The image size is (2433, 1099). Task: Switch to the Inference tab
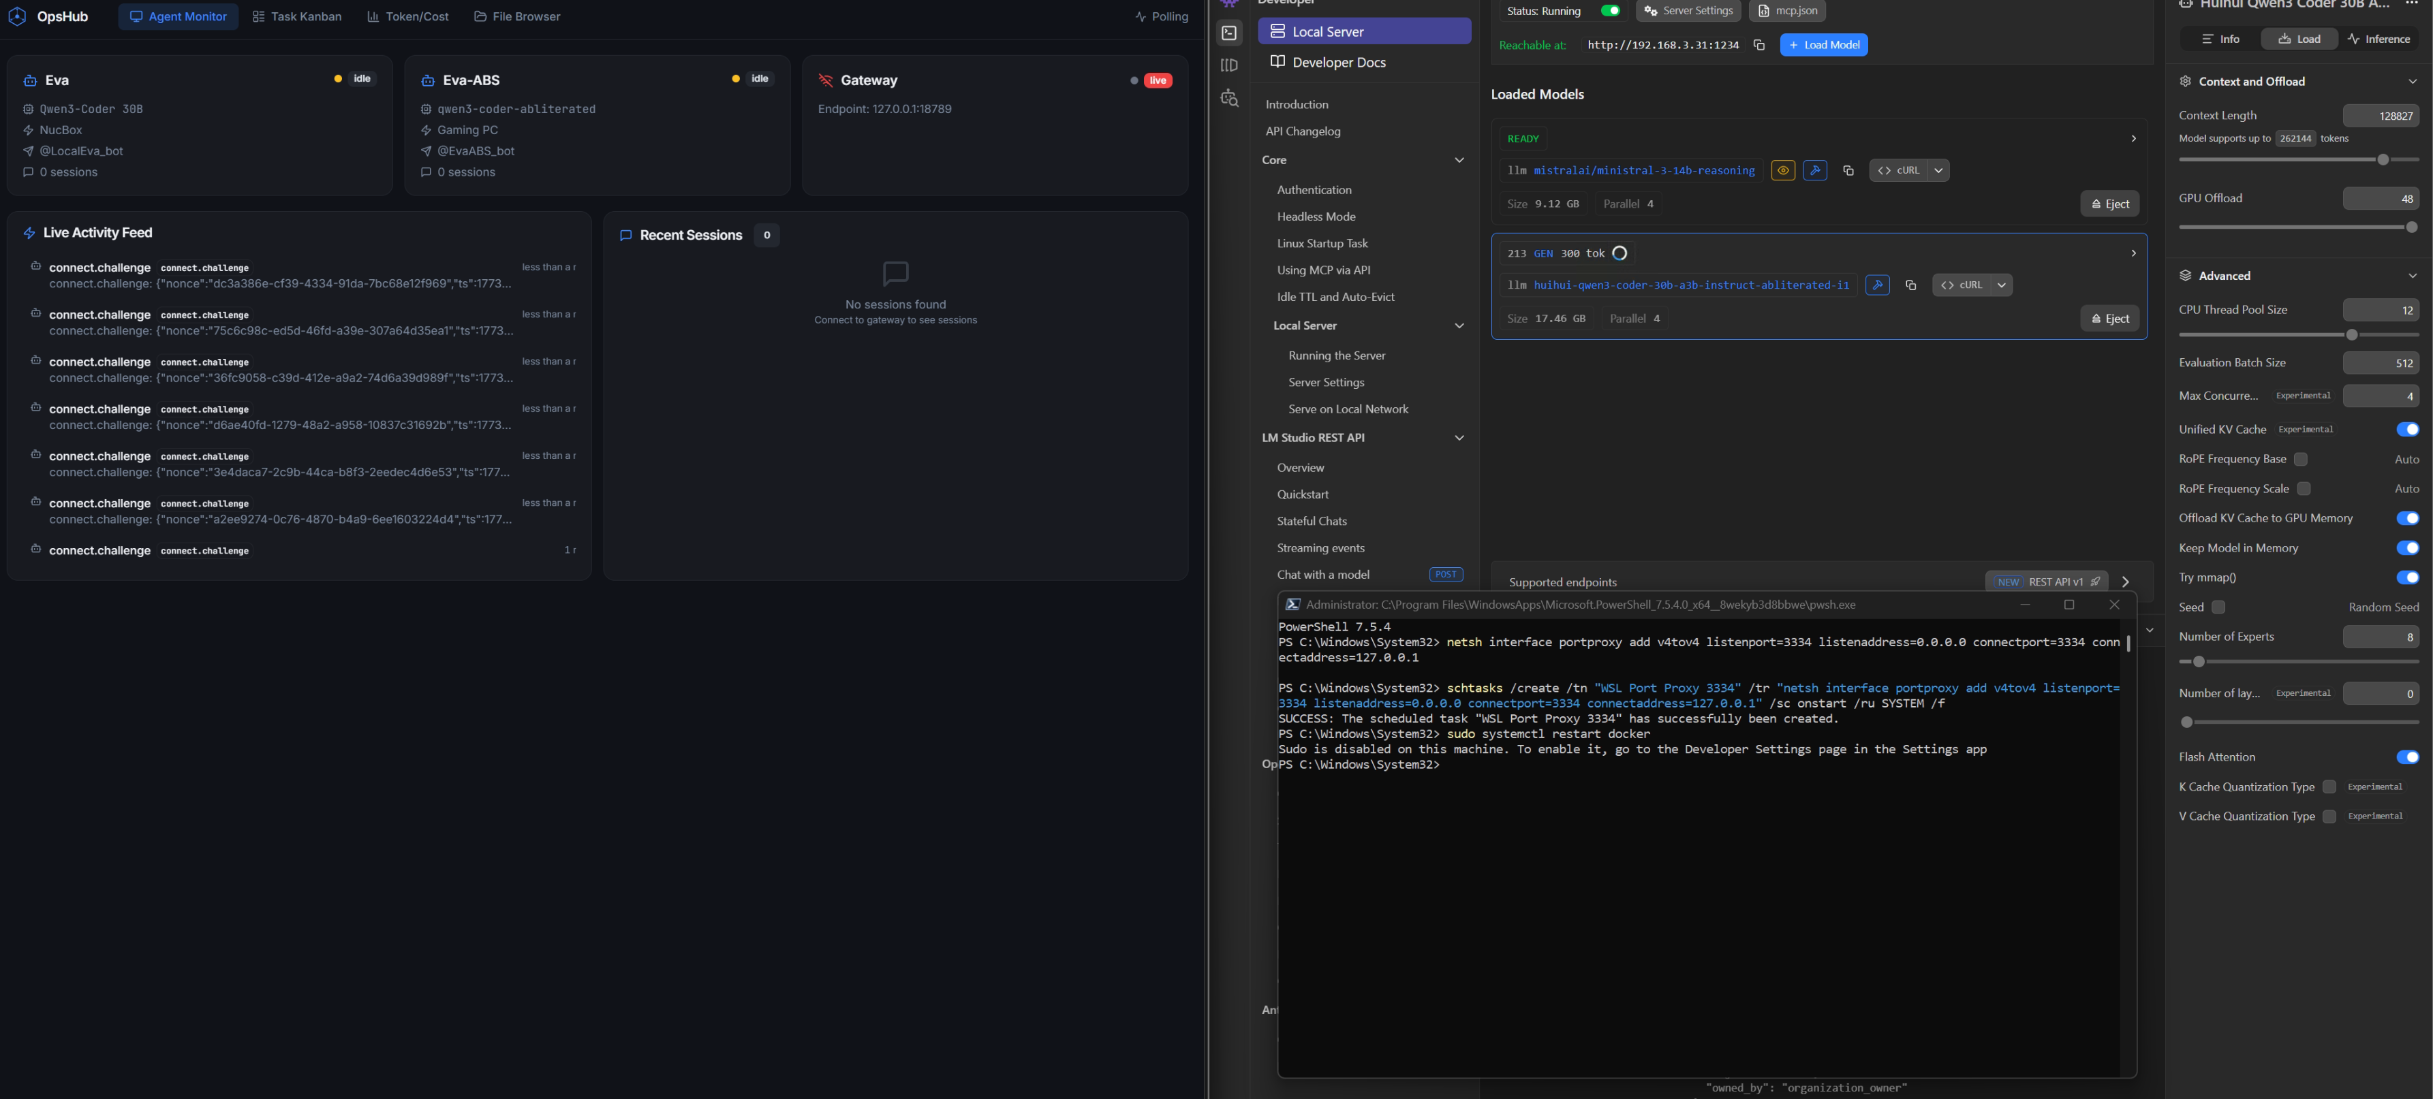[x=2378, y=39]
